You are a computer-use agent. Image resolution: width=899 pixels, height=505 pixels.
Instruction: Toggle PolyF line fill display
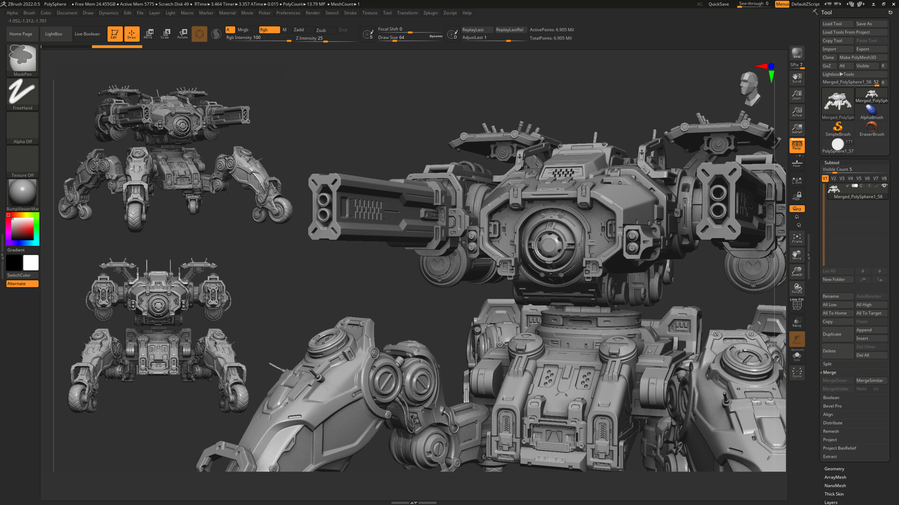point(796,305)
